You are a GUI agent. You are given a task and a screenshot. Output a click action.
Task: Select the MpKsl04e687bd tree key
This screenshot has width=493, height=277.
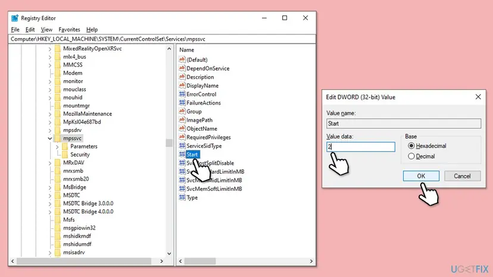[x=82, y=122]
